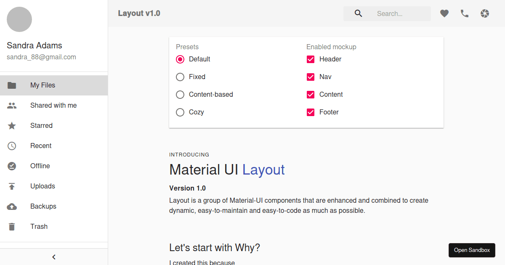Screen dimensions: 505x265
Task: Click the phone icon in the header
Action: pyautogui.click(x=464, y=13)
